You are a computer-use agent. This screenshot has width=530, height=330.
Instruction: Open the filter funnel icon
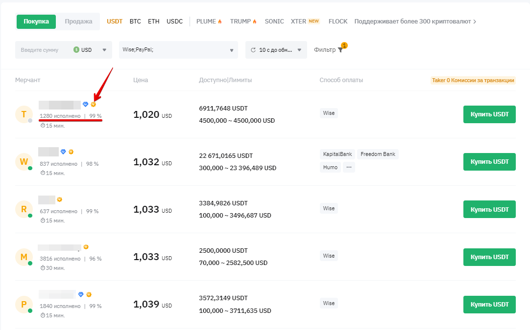340,50
